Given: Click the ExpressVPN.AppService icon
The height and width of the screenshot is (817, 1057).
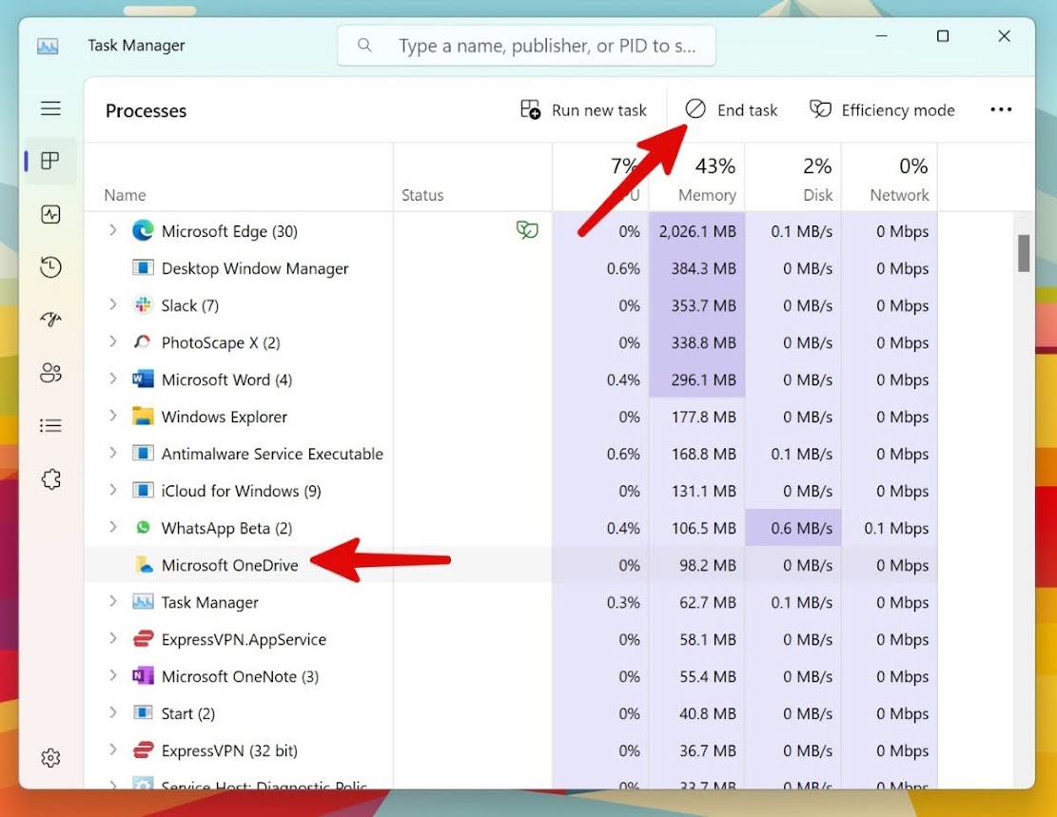Looking at the screenshot, I should [143, 638].
